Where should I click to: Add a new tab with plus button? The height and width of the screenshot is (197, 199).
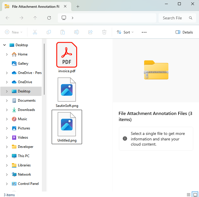[x=78, y=6]
